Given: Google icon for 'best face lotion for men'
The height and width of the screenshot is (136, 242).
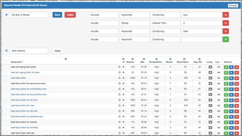Looking at the screenshot, I should tap(120, 105).
